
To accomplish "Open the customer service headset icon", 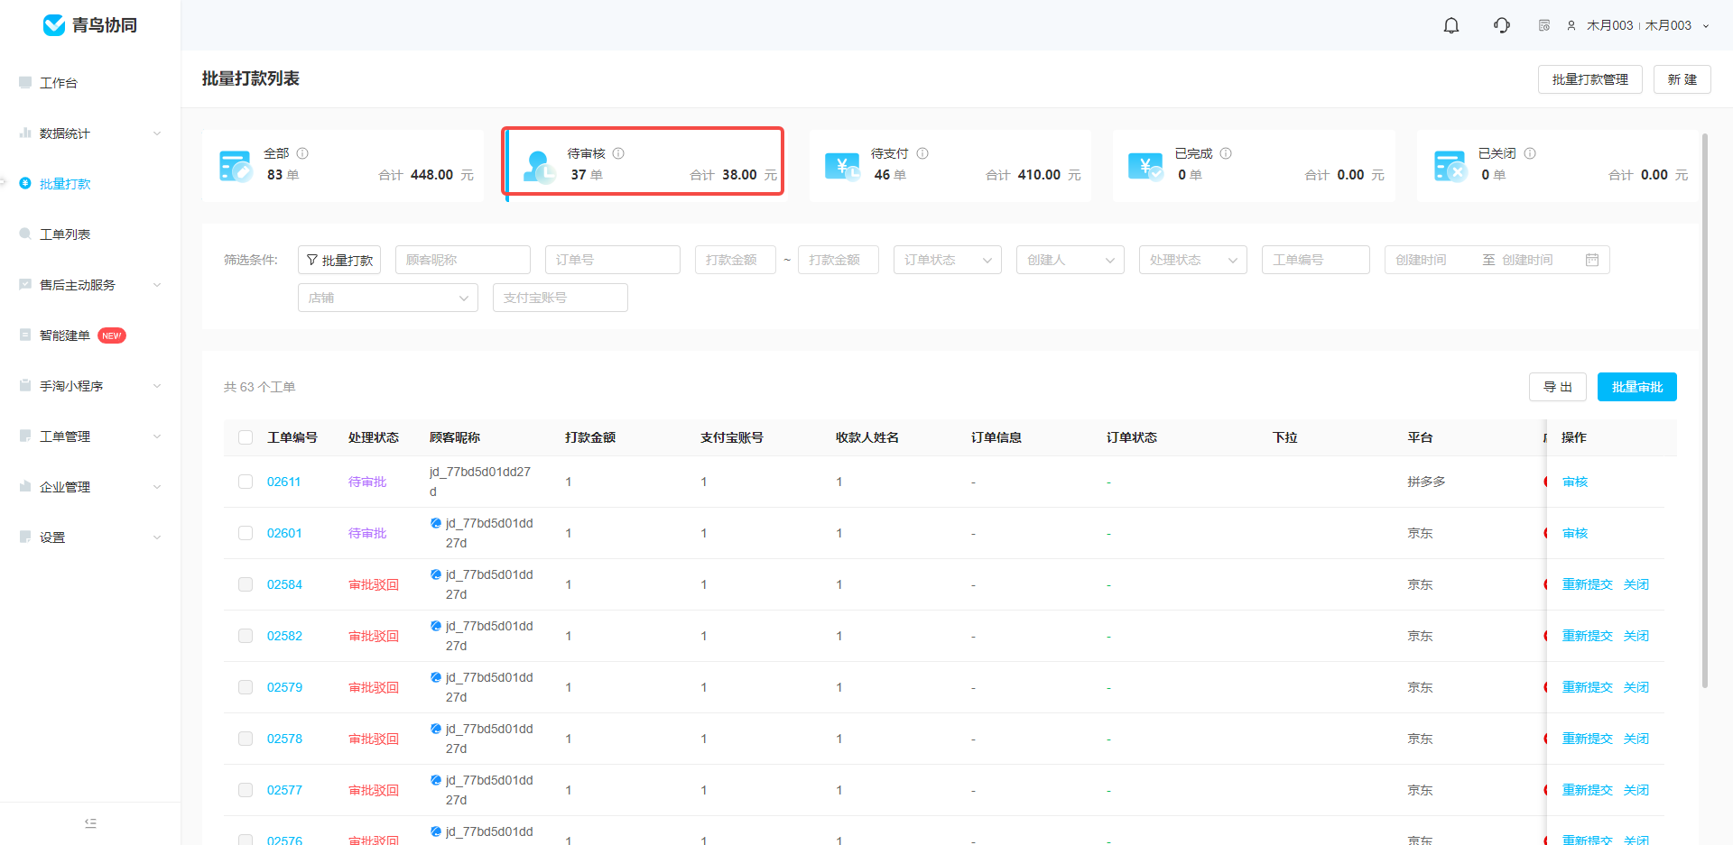I will point(1502,25).
